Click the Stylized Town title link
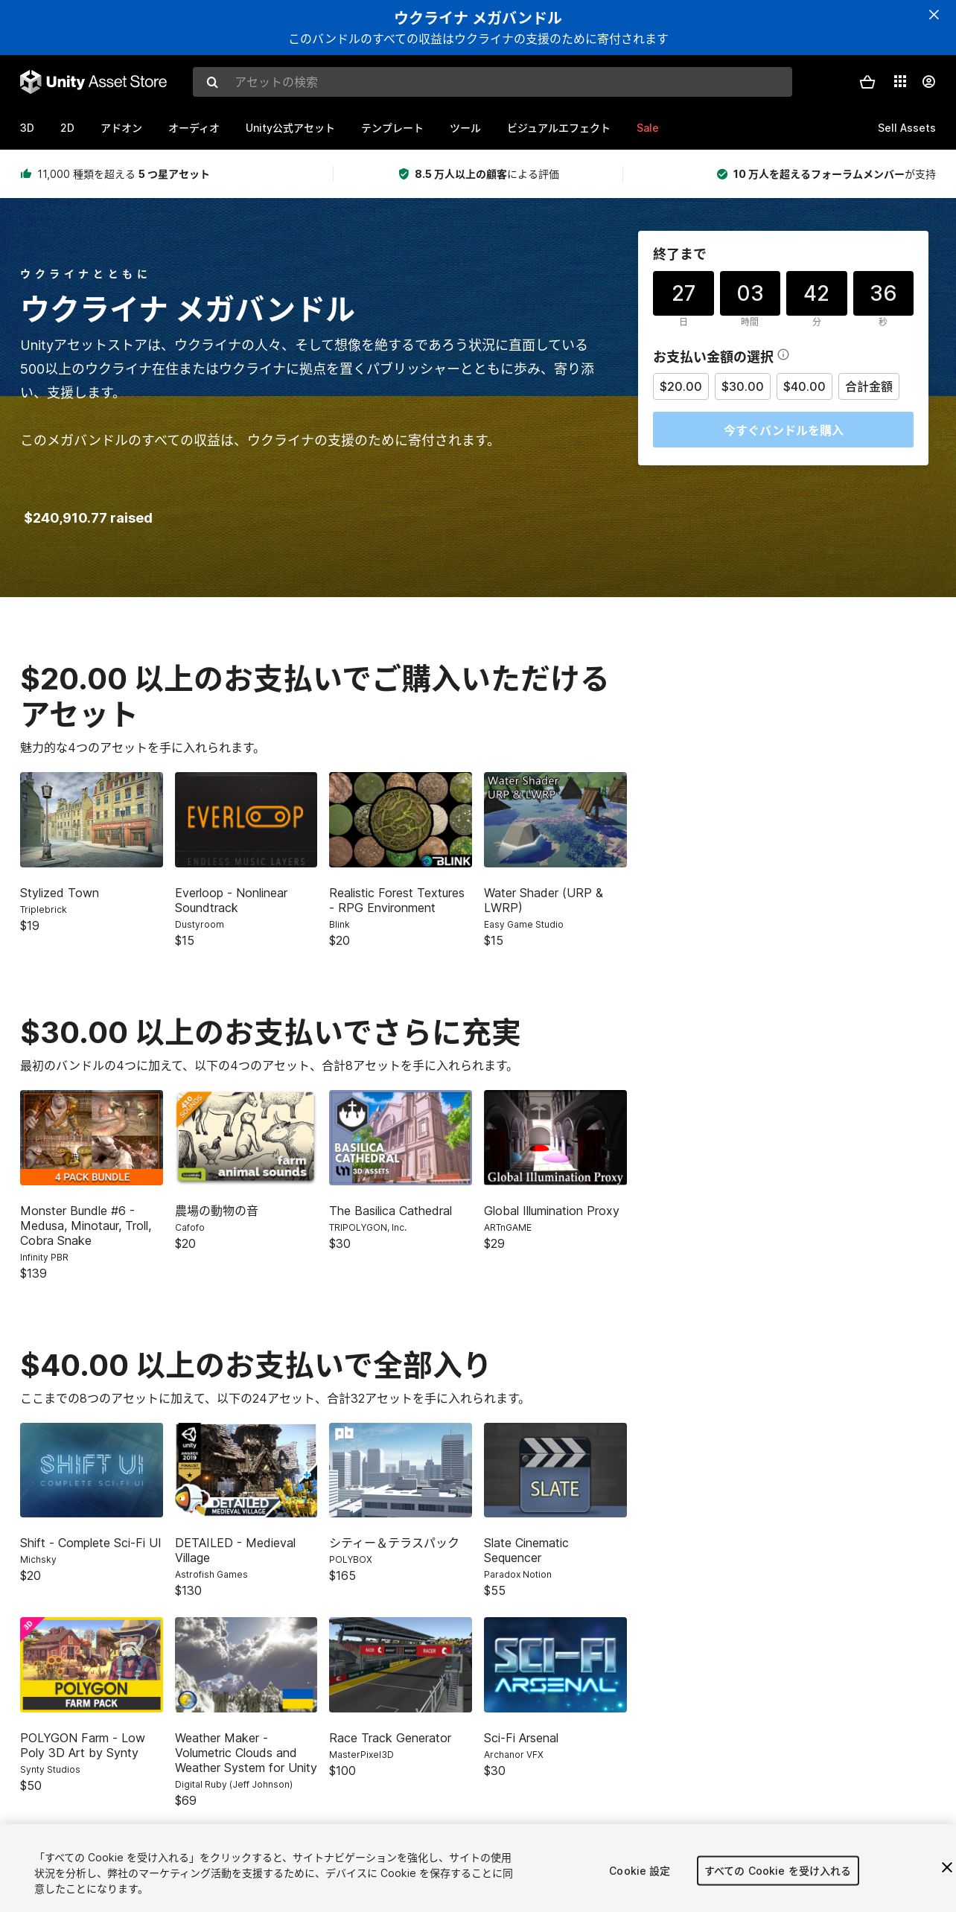Screen dimensions: 956x1912 [60, 893]
